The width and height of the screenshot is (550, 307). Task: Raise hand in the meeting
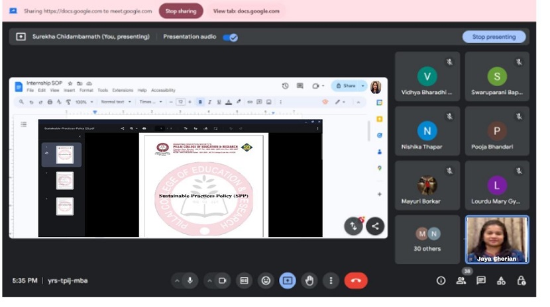click(x=309, y=281)
